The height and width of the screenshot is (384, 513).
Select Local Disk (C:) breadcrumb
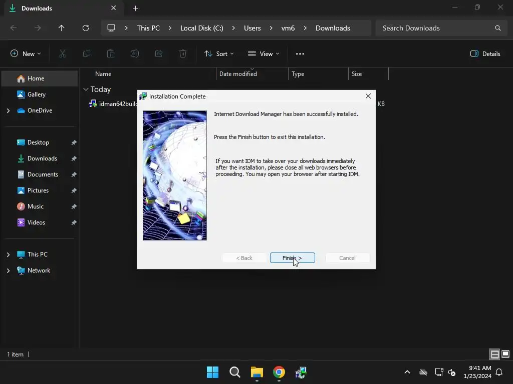(x=201, y=28)
